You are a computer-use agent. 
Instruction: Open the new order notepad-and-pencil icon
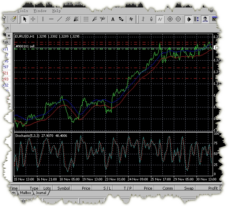coord(13,19)
